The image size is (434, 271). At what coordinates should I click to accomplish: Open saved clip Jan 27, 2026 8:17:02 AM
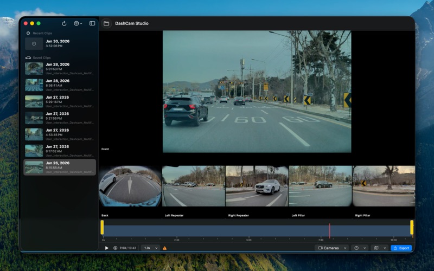click(x=60, y=151)
